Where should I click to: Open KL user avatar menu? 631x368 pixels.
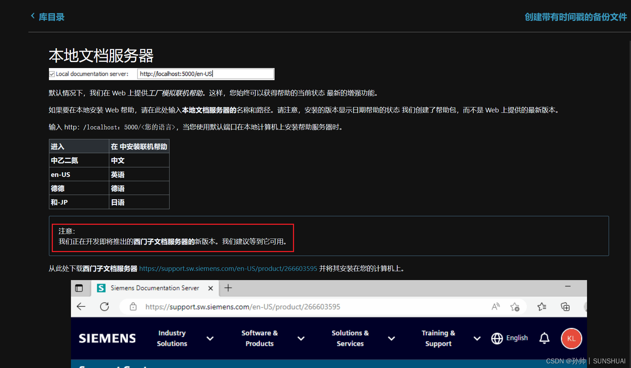point(571,339)
